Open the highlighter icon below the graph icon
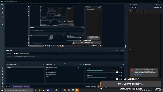 point(2,24)
